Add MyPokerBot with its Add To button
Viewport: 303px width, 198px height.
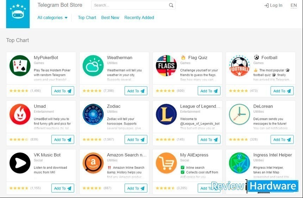(63, 91)
